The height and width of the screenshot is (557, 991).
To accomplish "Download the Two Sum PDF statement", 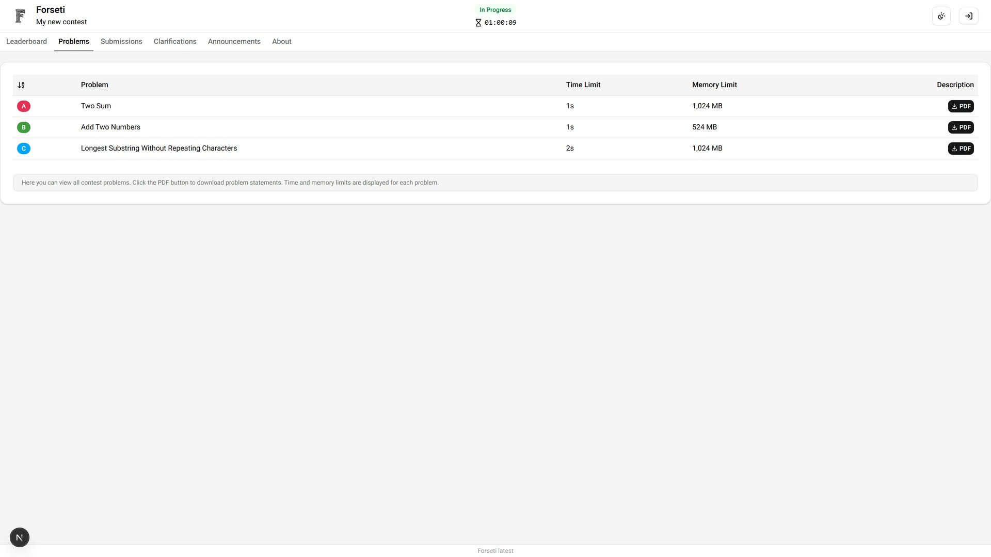I will (x=961, y=106).
